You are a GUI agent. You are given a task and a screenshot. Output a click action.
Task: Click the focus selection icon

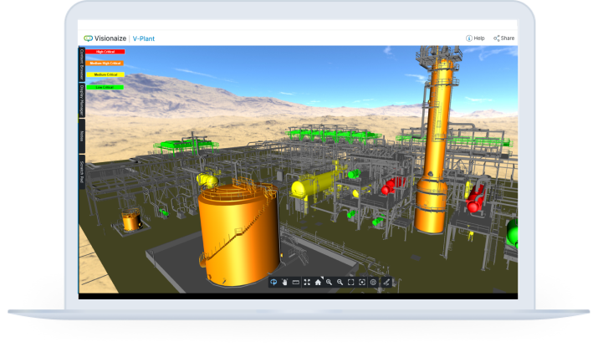[x=362, y=283]
